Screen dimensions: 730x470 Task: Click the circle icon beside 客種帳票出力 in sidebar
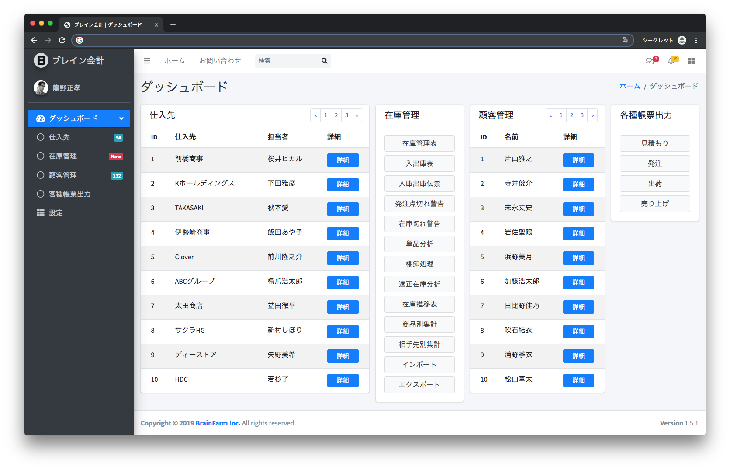pyautogui.click(x=41, y=194)
